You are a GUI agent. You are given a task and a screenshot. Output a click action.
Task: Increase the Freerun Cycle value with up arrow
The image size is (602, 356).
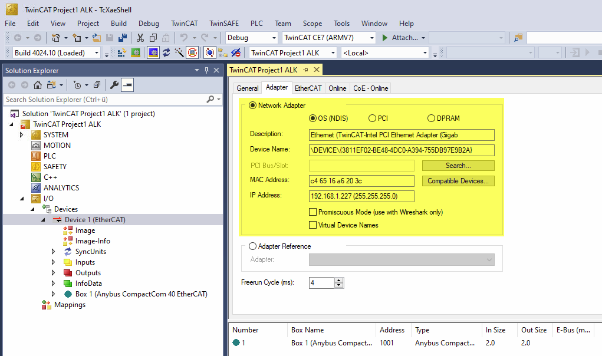[x=338, y=281]
